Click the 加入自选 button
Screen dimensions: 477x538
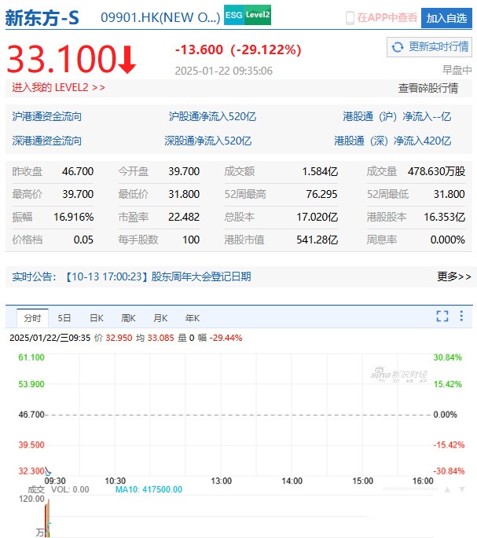(x=446, y=18)
